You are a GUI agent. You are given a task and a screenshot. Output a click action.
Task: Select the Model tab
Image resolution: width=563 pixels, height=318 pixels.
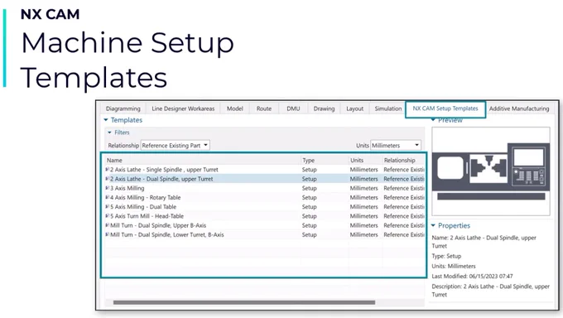click(x=235, y=108)
